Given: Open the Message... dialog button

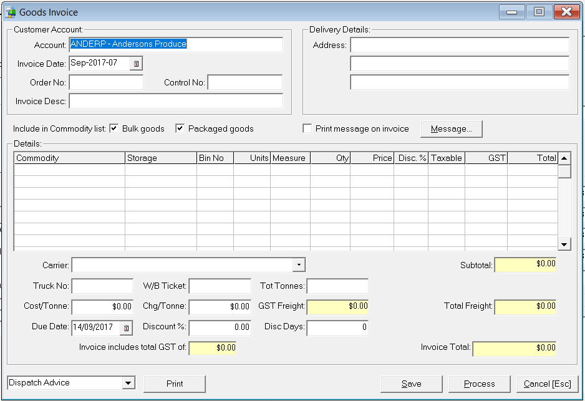Looking at the screenshot, I should click(452, 129).
